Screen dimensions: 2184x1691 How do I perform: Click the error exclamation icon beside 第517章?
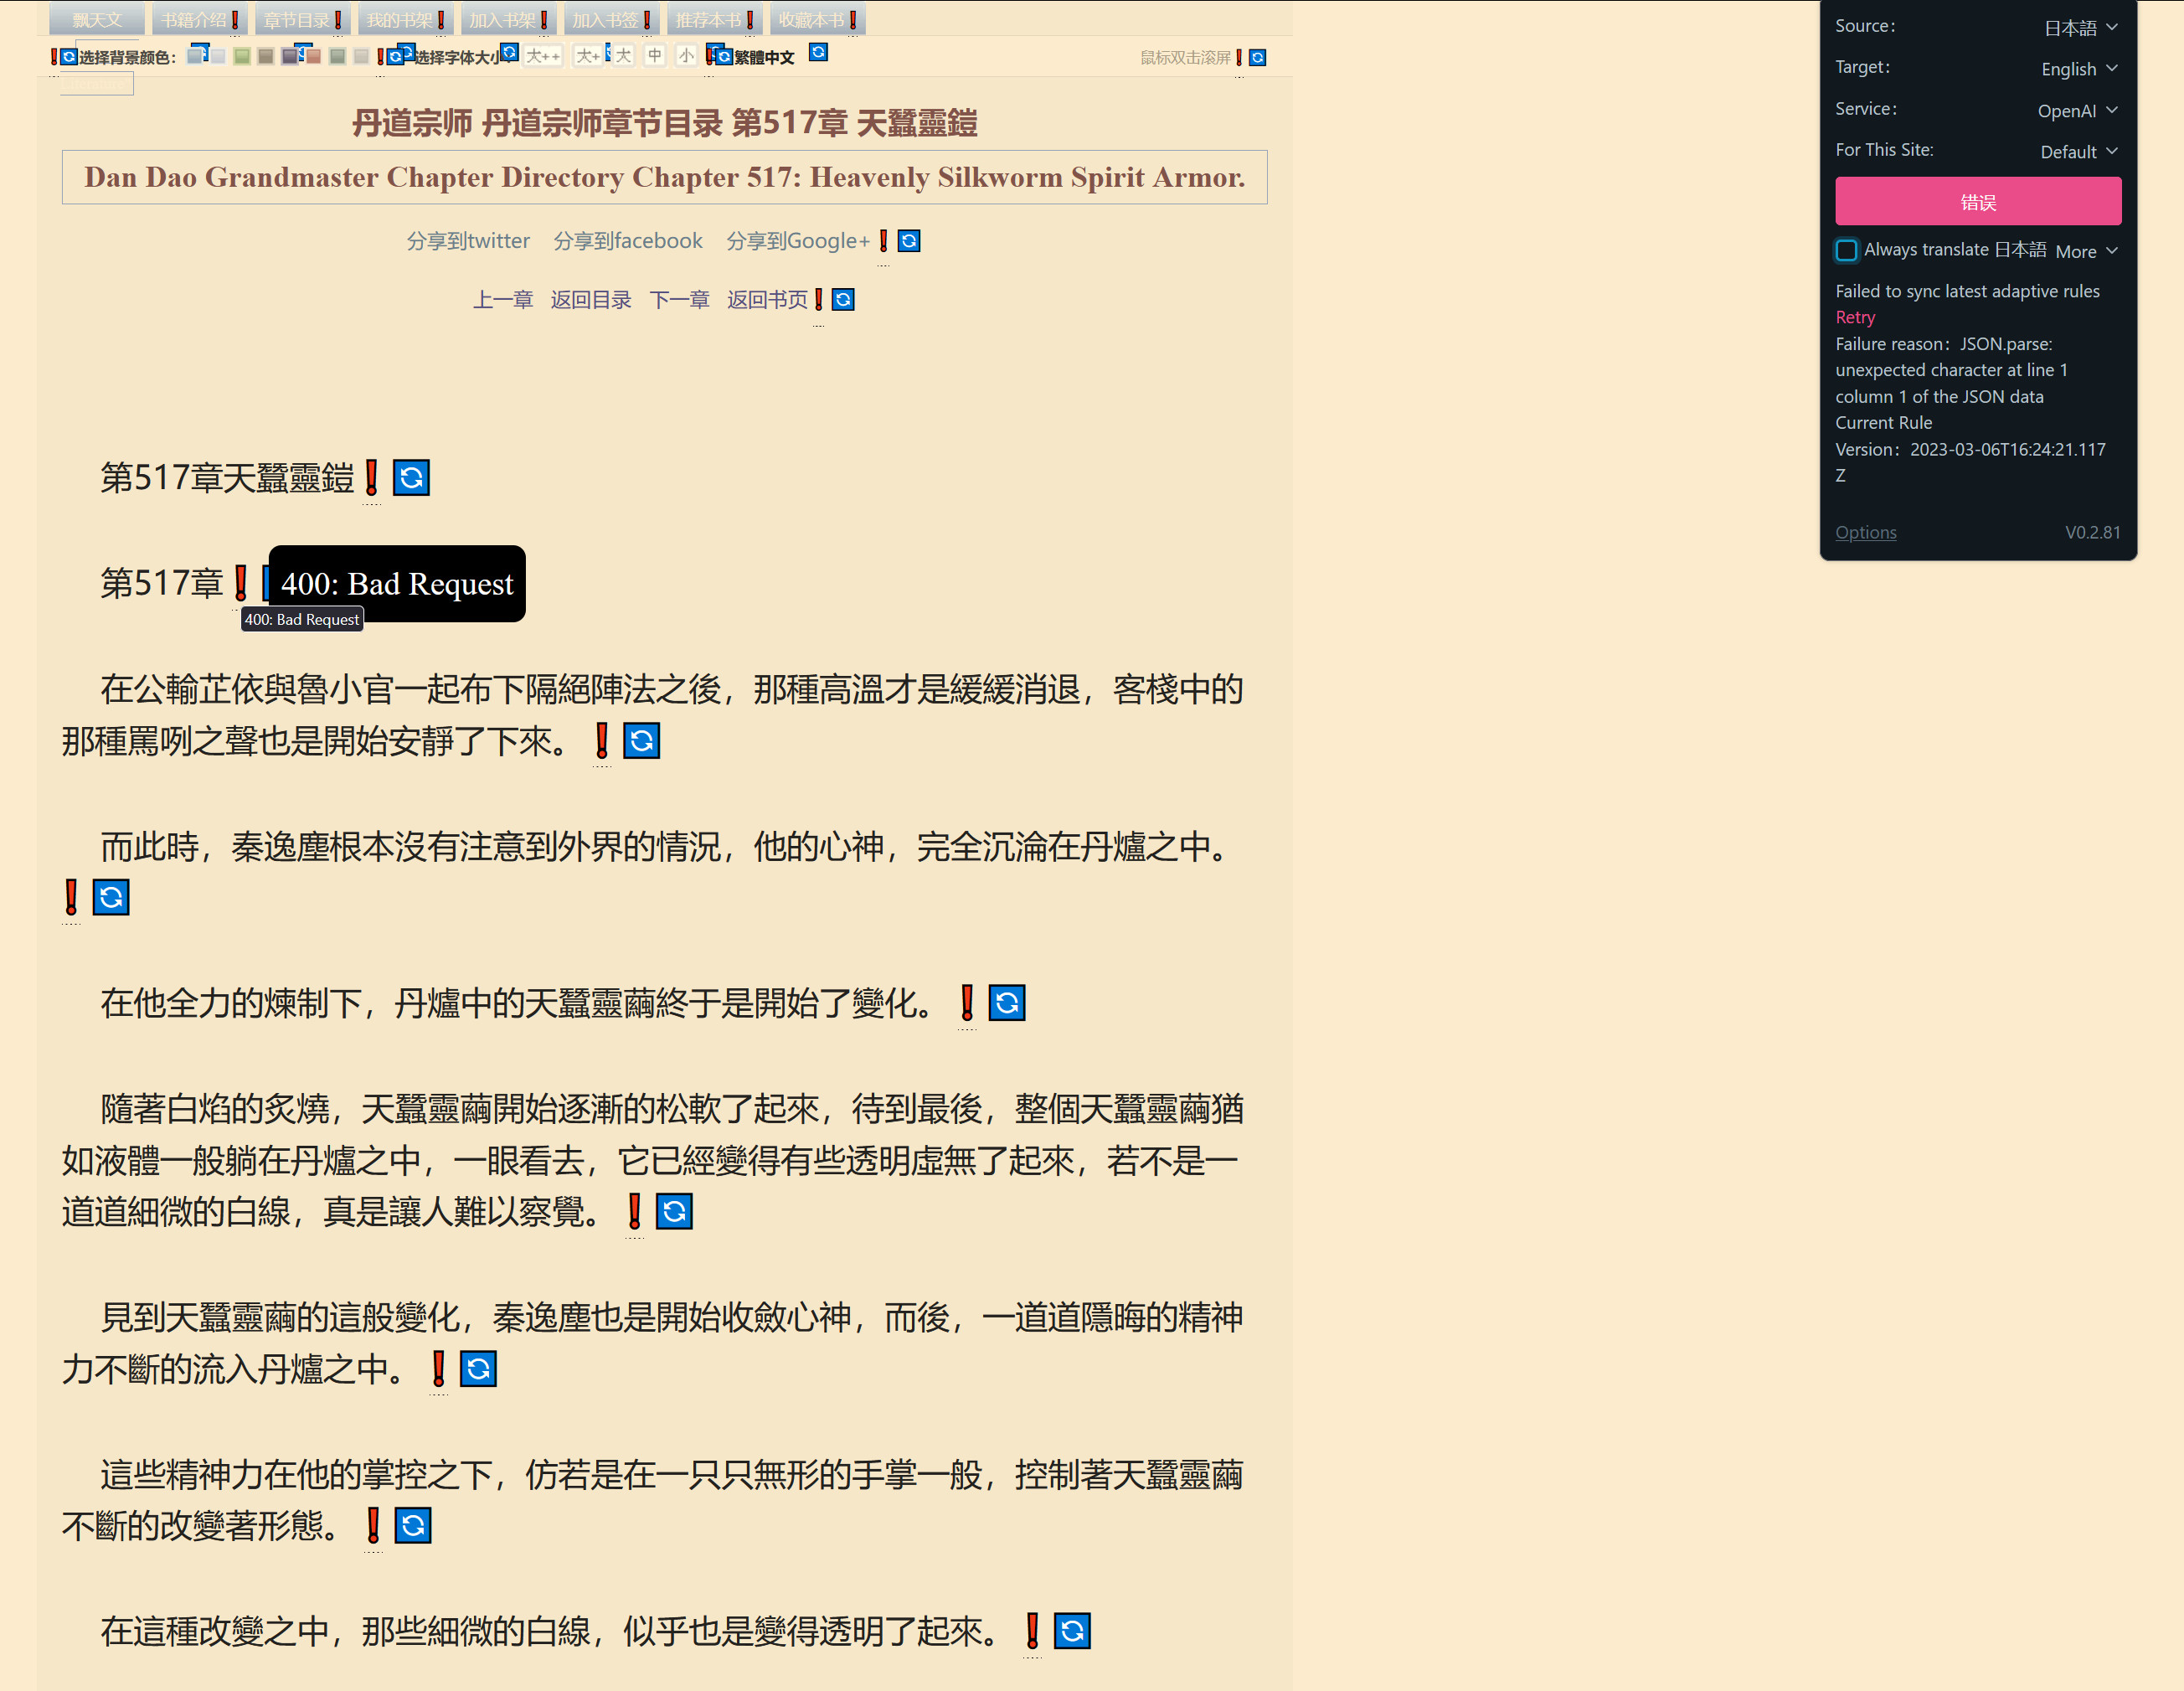click(242, 581)
